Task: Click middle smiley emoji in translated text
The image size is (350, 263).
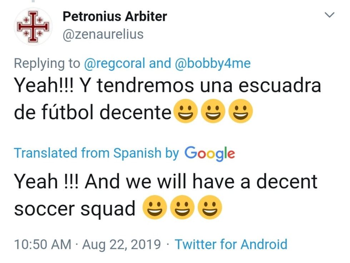Action: [182, 208]
